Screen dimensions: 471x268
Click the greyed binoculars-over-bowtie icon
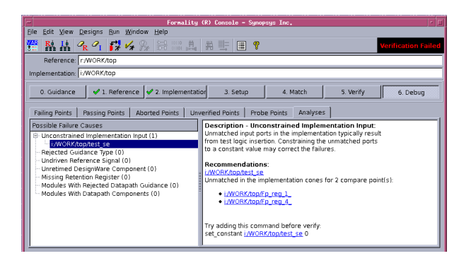[191, 46]
